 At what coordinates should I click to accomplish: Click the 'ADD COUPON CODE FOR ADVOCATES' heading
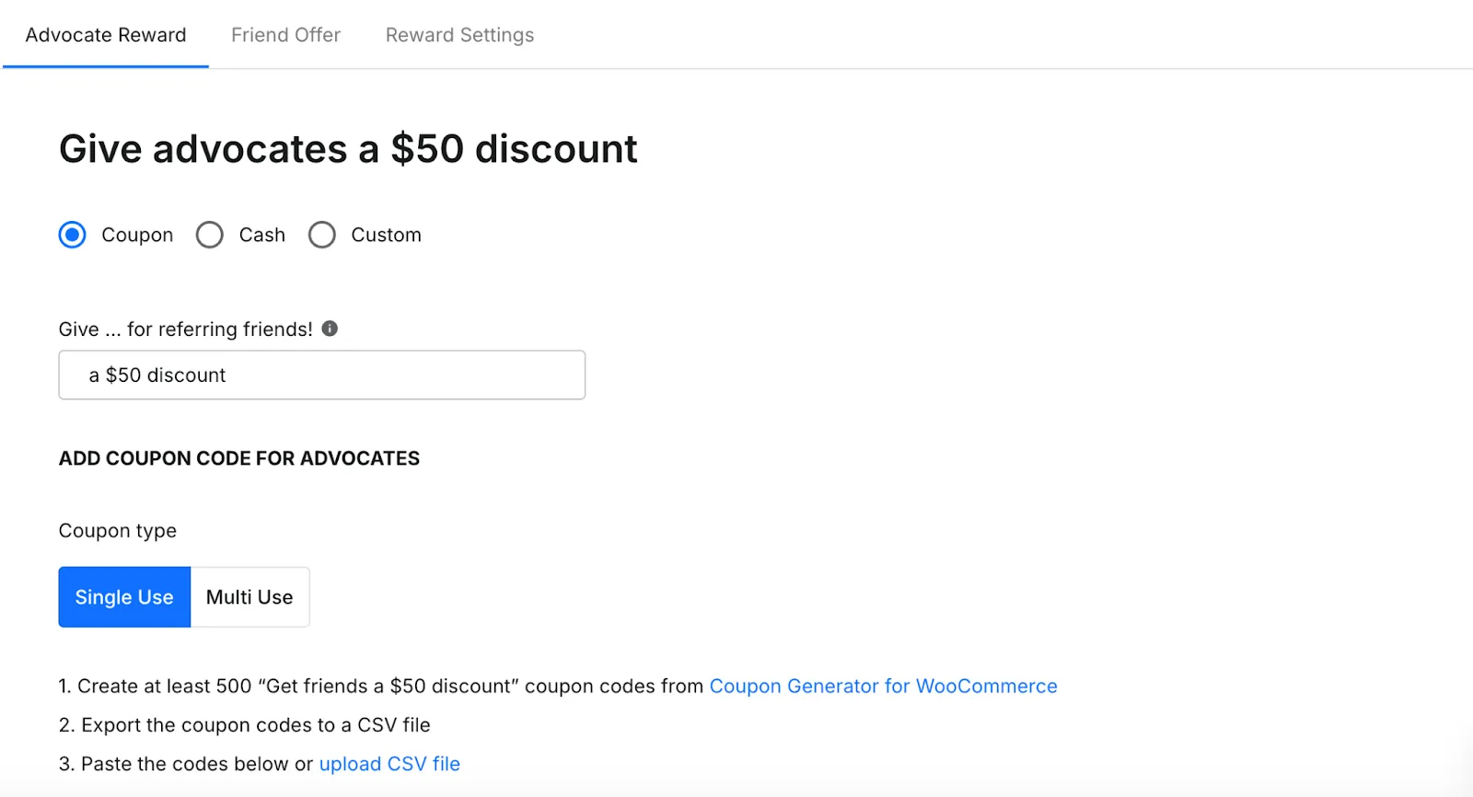coord(239,458)
